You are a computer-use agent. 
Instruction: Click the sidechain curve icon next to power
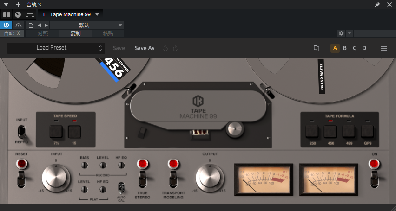18,25
